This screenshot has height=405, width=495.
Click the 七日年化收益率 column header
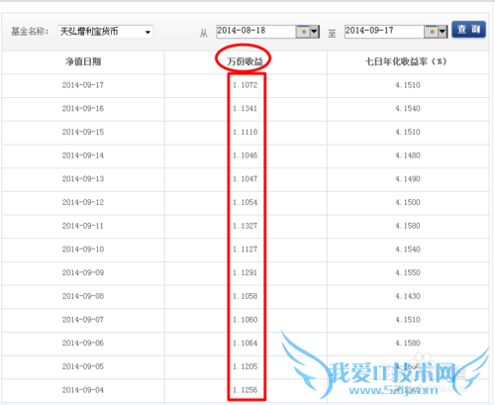(x=406, y=61)
